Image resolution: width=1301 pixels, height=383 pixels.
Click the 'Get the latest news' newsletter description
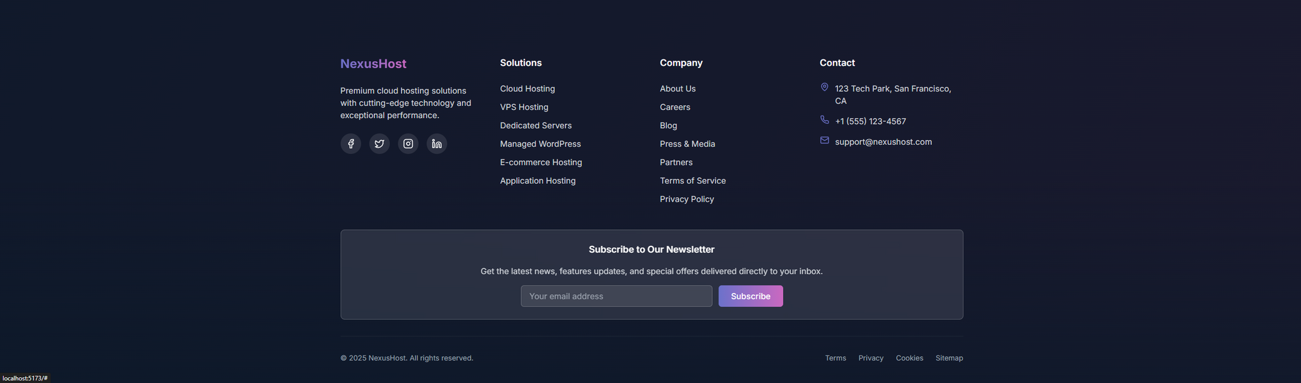click(x=651, y=271)
